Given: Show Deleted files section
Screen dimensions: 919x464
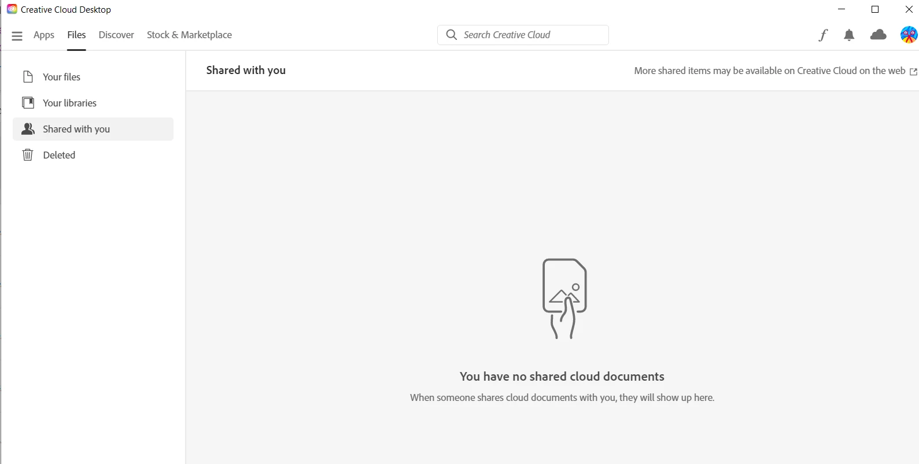Looking at the screenshot, I should click(93, 155).
